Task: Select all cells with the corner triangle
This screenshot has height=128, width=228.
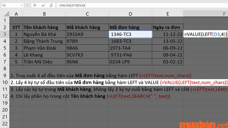Action: [x=7, y=14]
